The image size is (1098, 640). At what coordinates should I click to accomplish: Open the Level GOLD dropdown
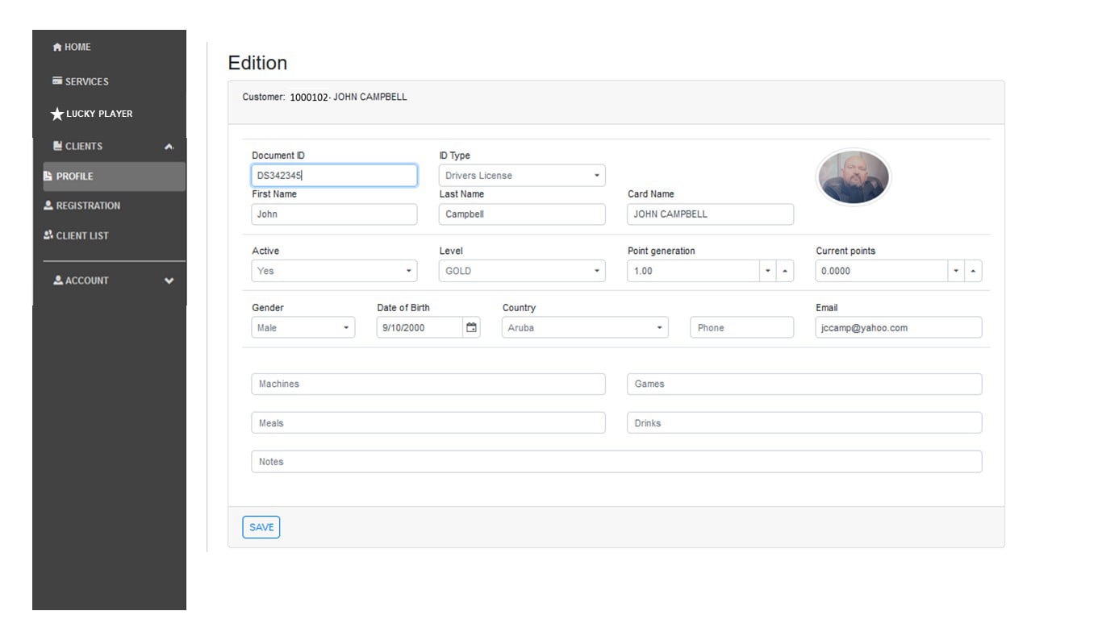click(x=522, y=271)
